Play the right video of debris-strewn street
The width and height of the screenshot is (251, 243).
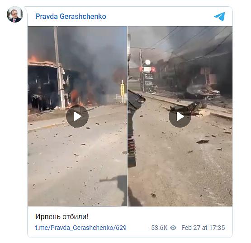coord(180,116)
